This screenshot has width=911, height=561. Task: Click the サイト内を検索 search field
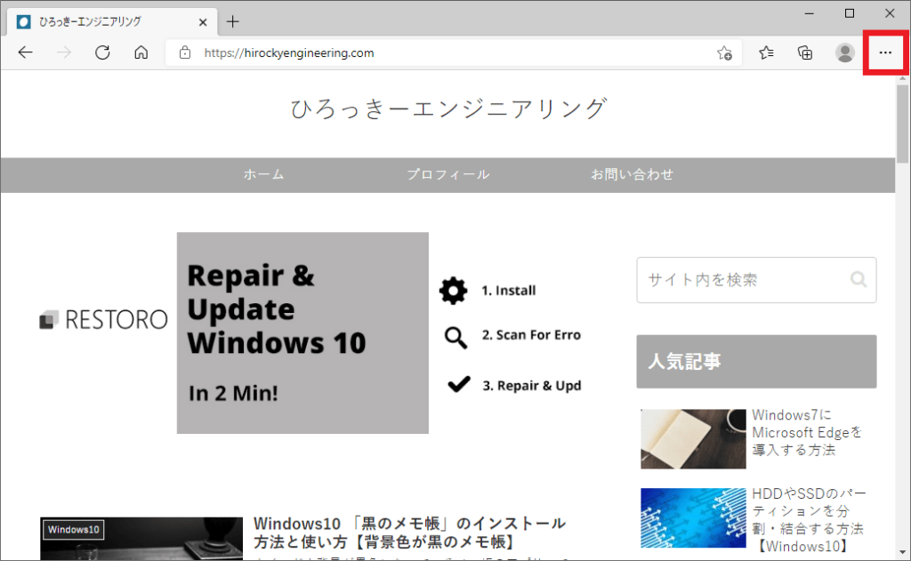pyautogui.click(x=756, y=280)
